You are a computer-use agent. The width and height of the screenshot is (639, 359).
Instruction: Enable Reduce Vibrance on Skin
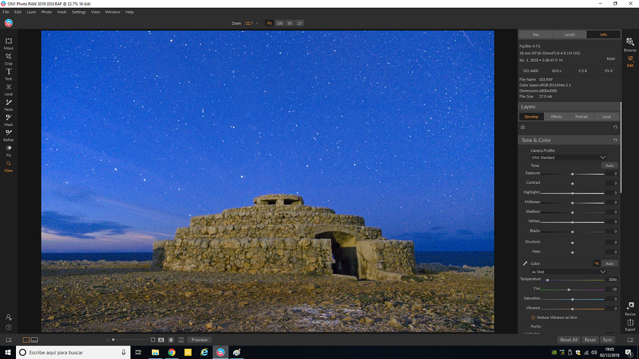click(532, 318)
